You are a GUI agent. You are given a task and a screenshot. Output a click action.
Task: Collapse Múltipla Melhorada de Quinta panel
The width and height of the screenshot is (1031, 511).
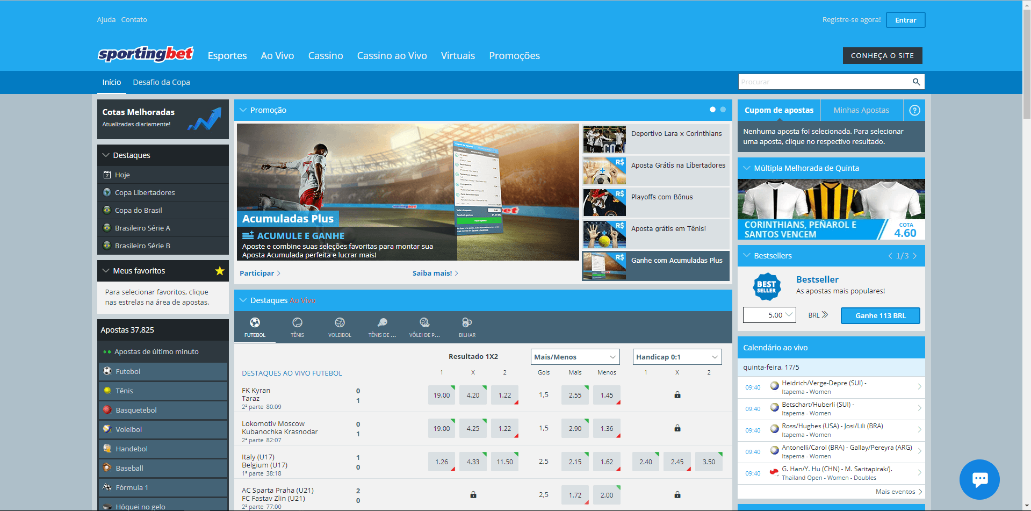(747, 168)
